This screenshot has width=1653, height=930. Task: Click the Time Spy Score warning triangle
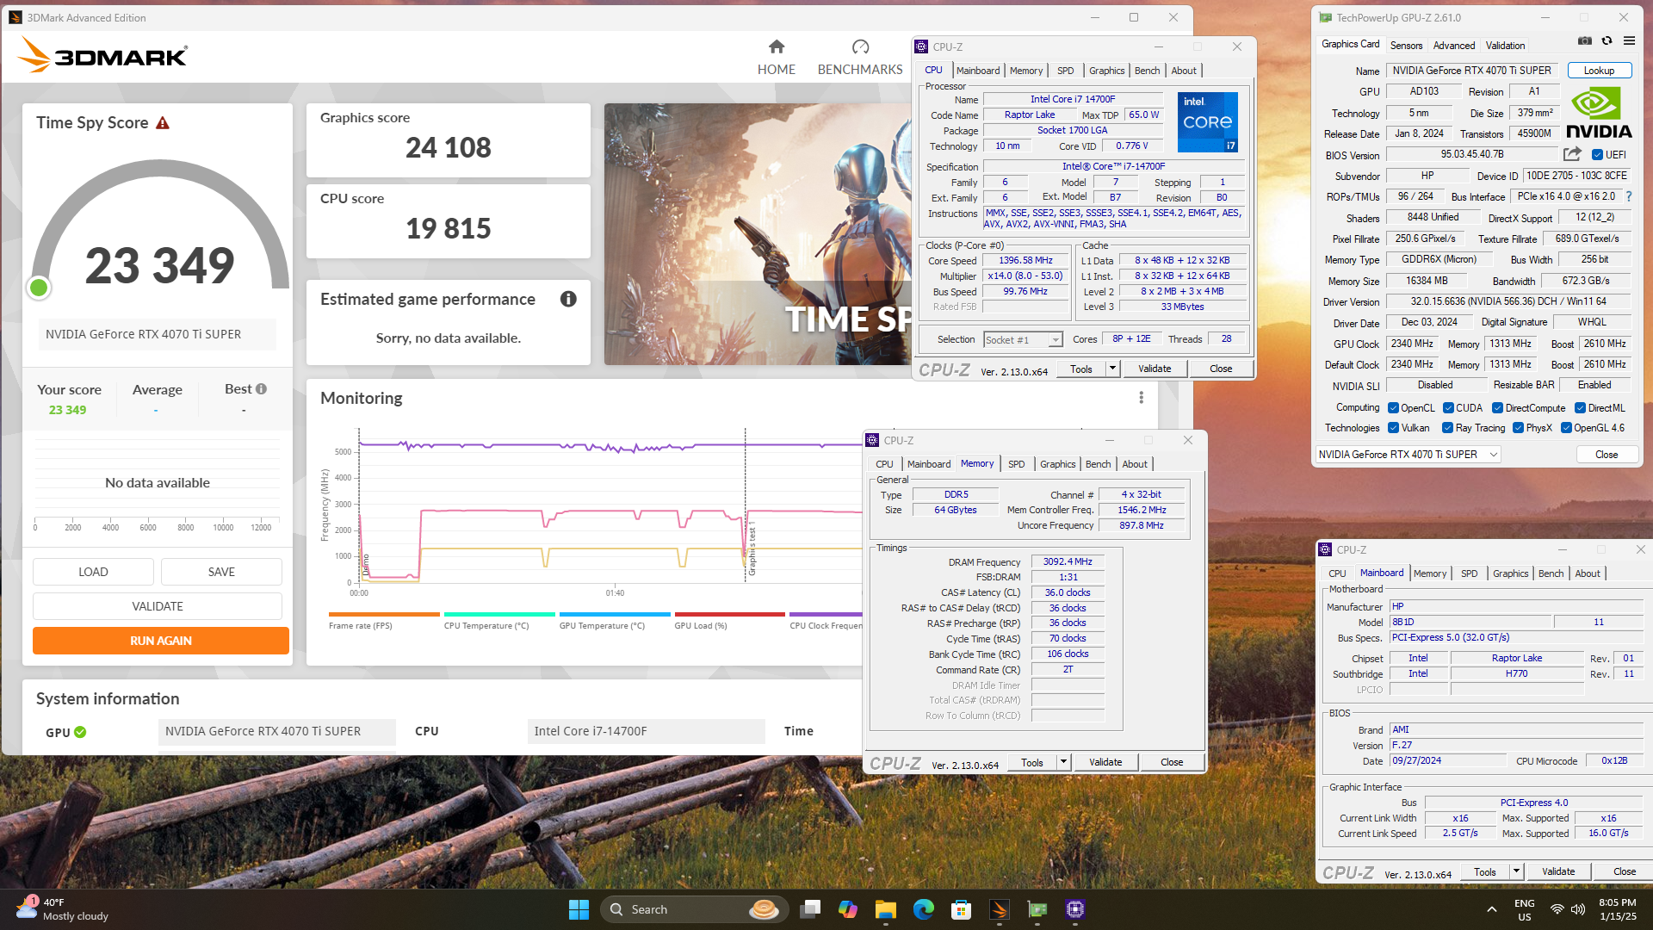163,123
